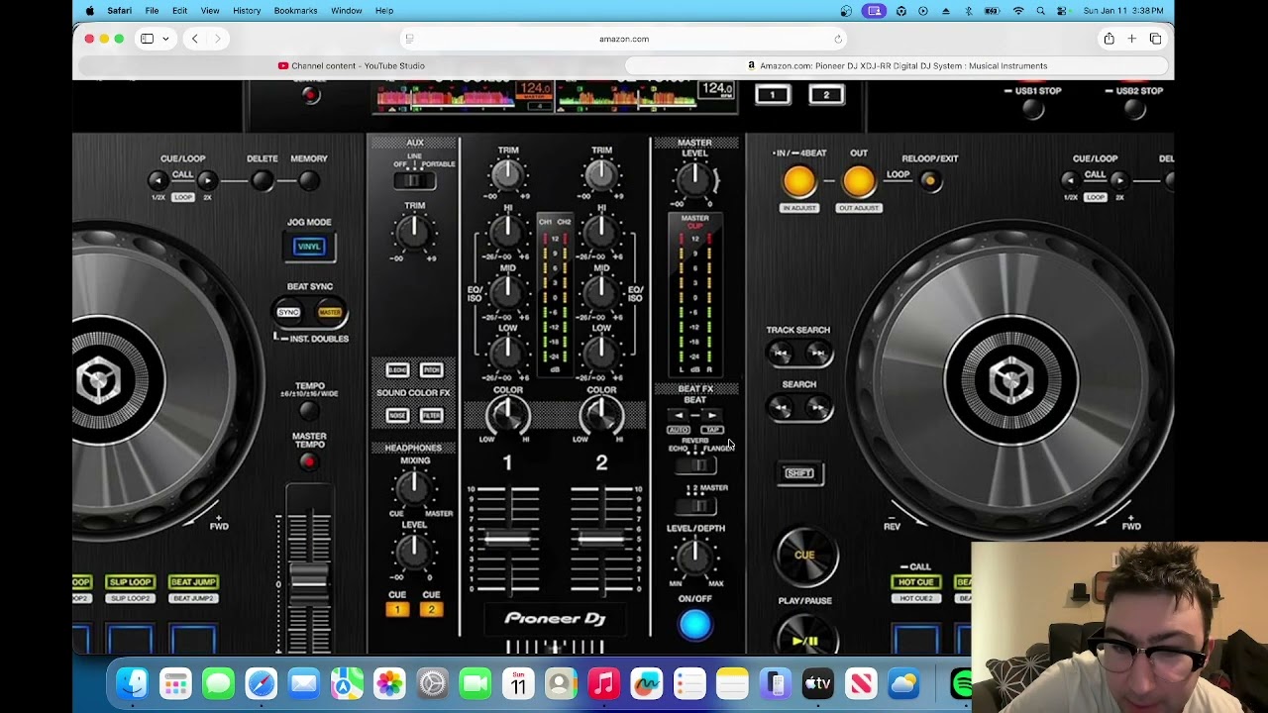Viewport: 1268px width, 713px height.
Task: Open the History menu
Action: pos(247,11)
